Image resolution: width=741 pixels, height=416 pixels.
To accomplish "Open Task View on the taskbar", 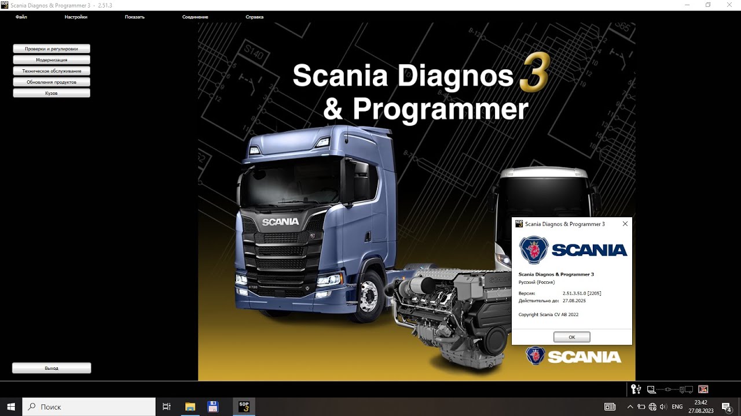I will click(167, 407).
